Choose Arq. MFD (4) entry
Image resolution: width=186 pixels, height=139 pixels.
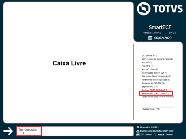148,66
